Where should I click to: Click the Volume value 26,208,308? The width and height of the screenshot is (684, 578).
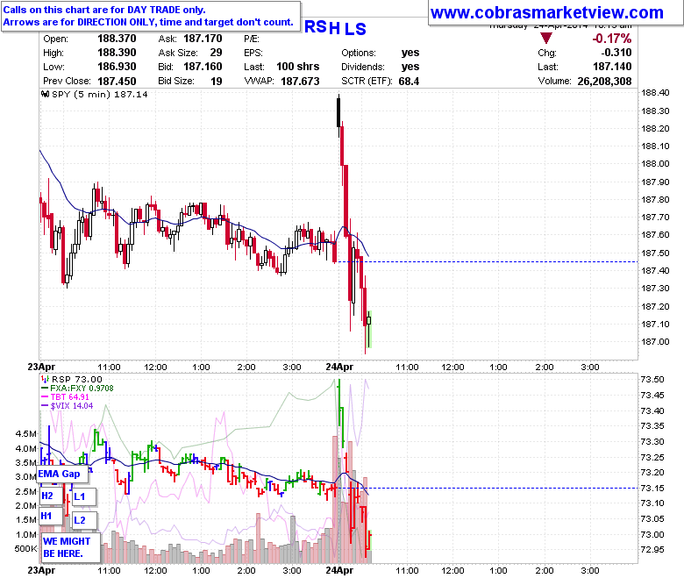(x=604, y=82)
